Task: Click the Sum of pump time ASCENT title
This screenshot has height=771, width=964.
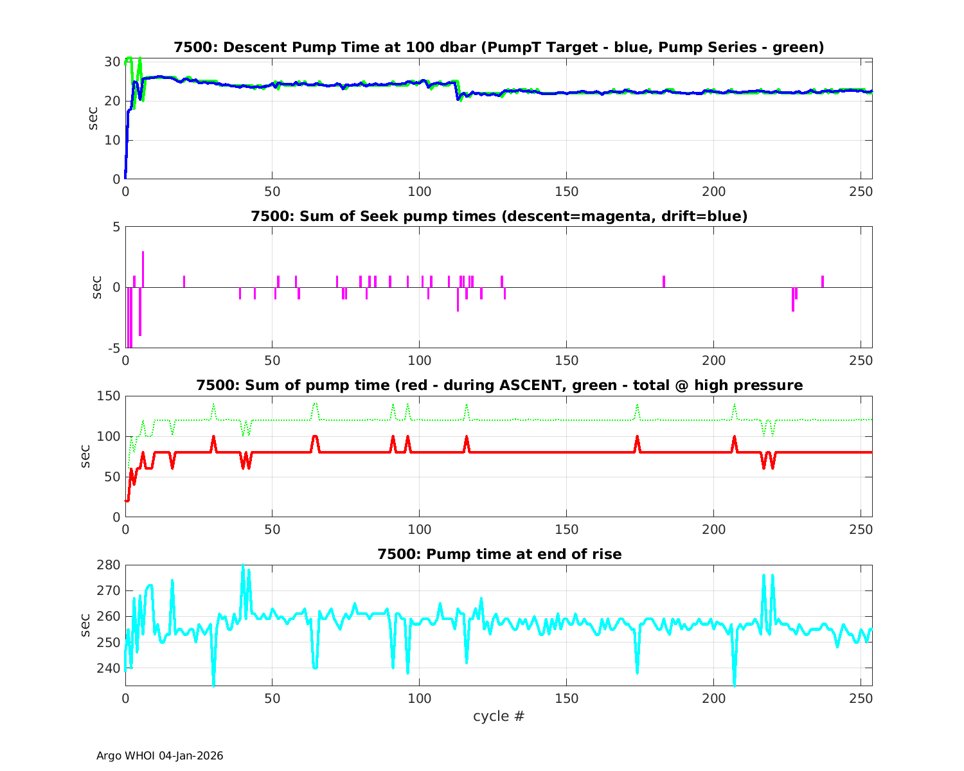Action: pyautogui.click(x=499, y=385)
